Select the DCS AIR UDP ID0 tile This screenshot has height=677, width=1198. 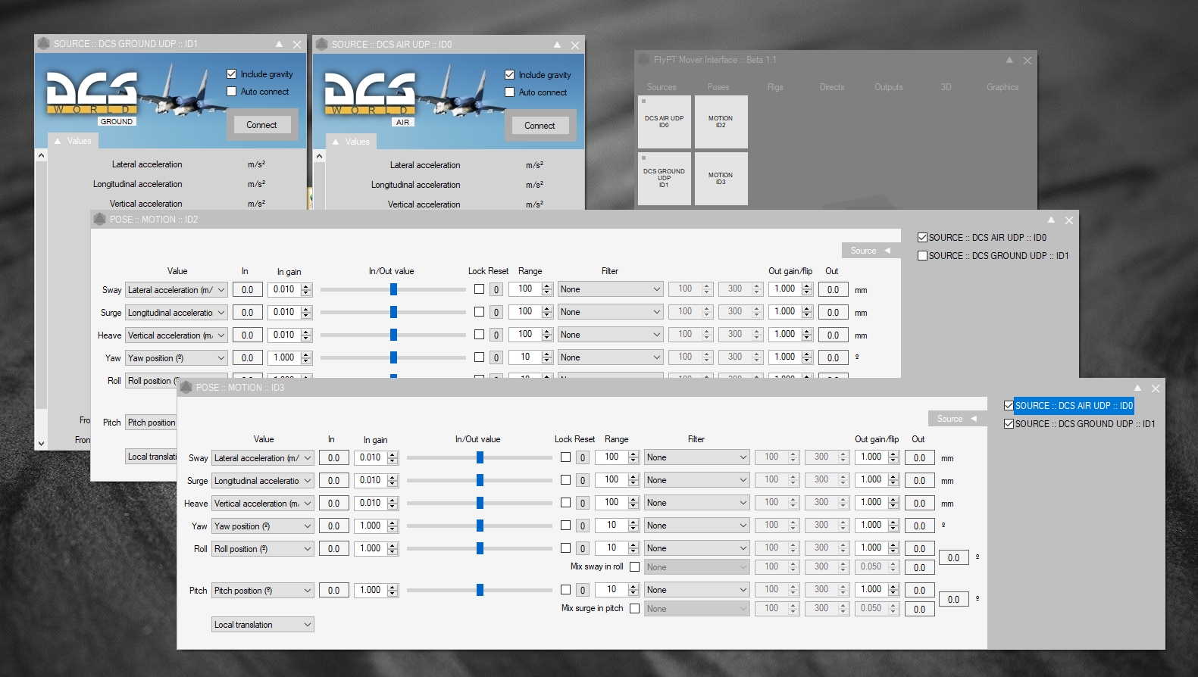(x=665, y=122)
